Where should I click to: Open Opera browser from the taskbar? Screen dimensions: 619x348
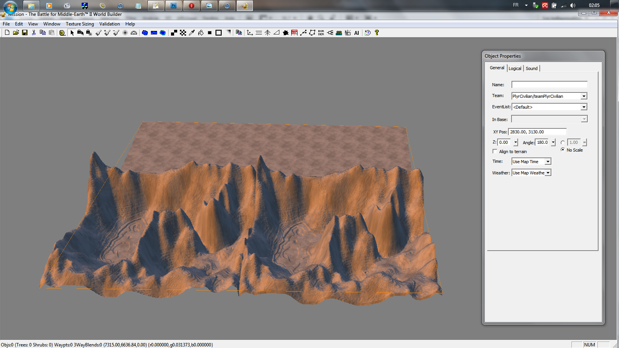[192, 5]
